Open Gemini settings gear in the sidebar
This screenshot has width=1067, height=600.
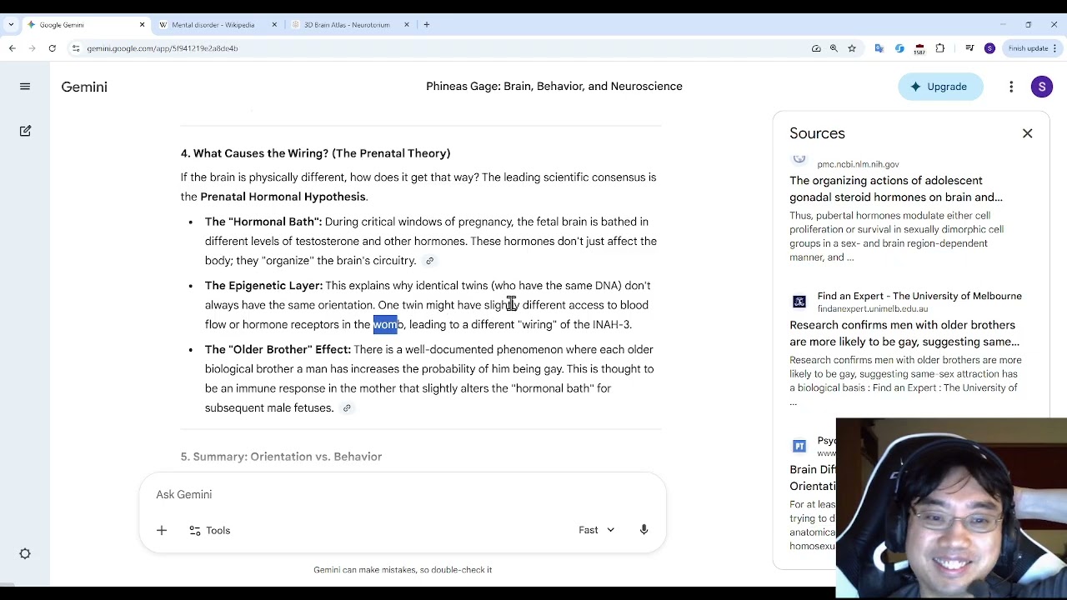25,553
